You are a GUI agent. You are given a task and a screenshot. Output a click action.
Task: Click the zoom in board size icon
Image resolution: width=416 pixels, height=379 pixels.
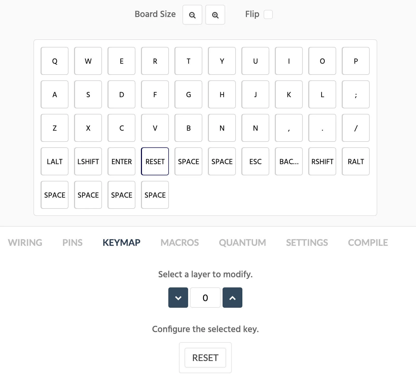(x=215, y=15)
